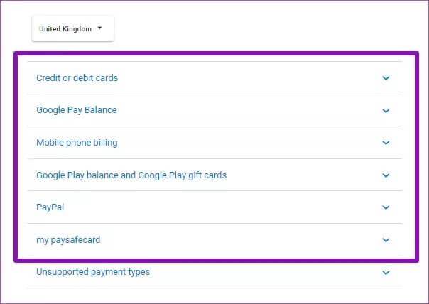The width and height of the screenshot is (429, 304).
Task: Select the Google Pay Balance heading
Action: [76, 110]
